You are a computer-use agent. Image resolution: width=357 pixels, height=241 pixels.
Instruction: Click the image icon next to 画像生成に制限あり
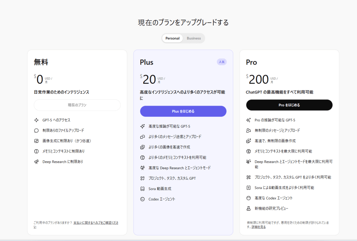[36, 141]
